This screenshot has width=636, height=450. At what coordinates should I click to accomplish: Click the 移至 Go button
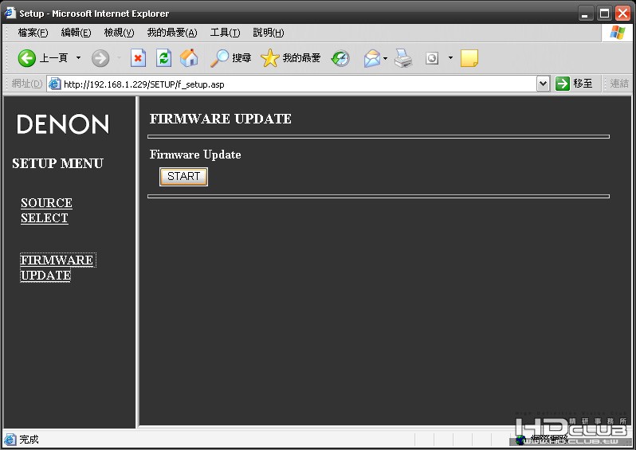(x=574, y=84)
